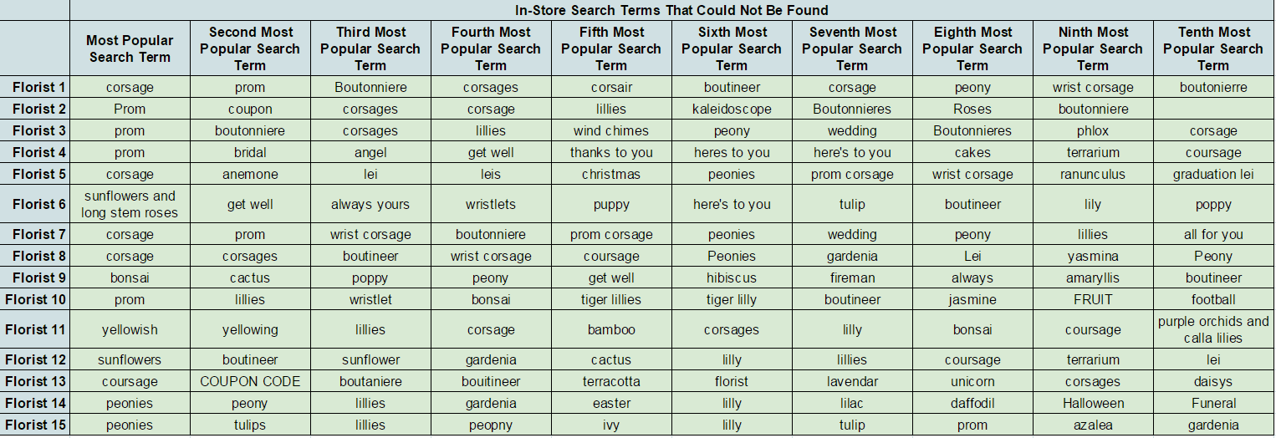Click the 'graduation lei' cell
Screen dimensions: 1276x438
1213,174
